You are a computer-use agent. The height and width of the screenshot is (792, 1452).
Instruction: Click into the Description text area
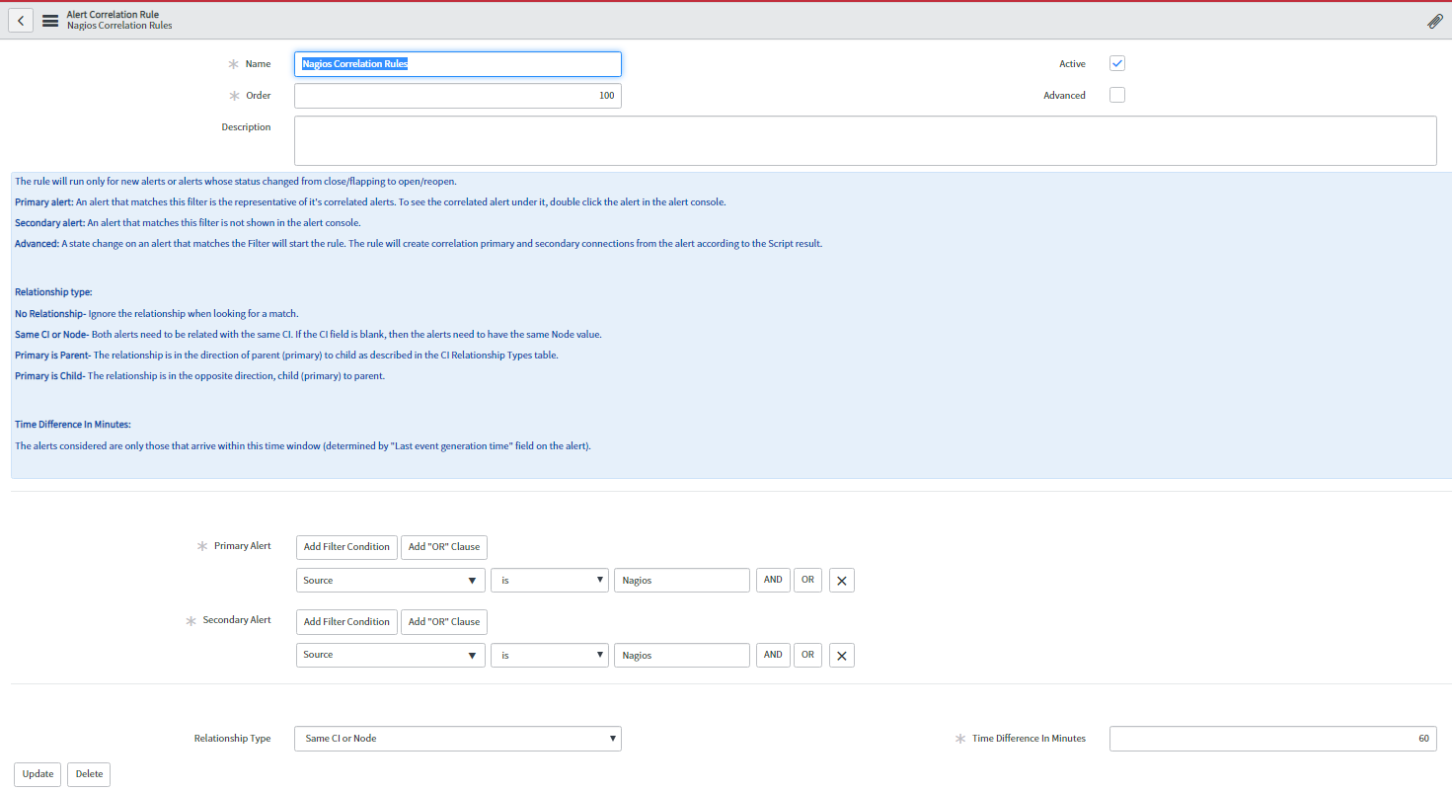coord(865,140)
